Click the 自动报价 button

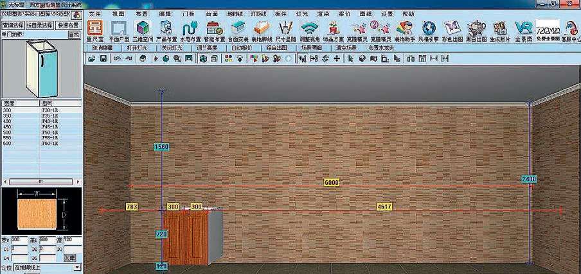242,48
